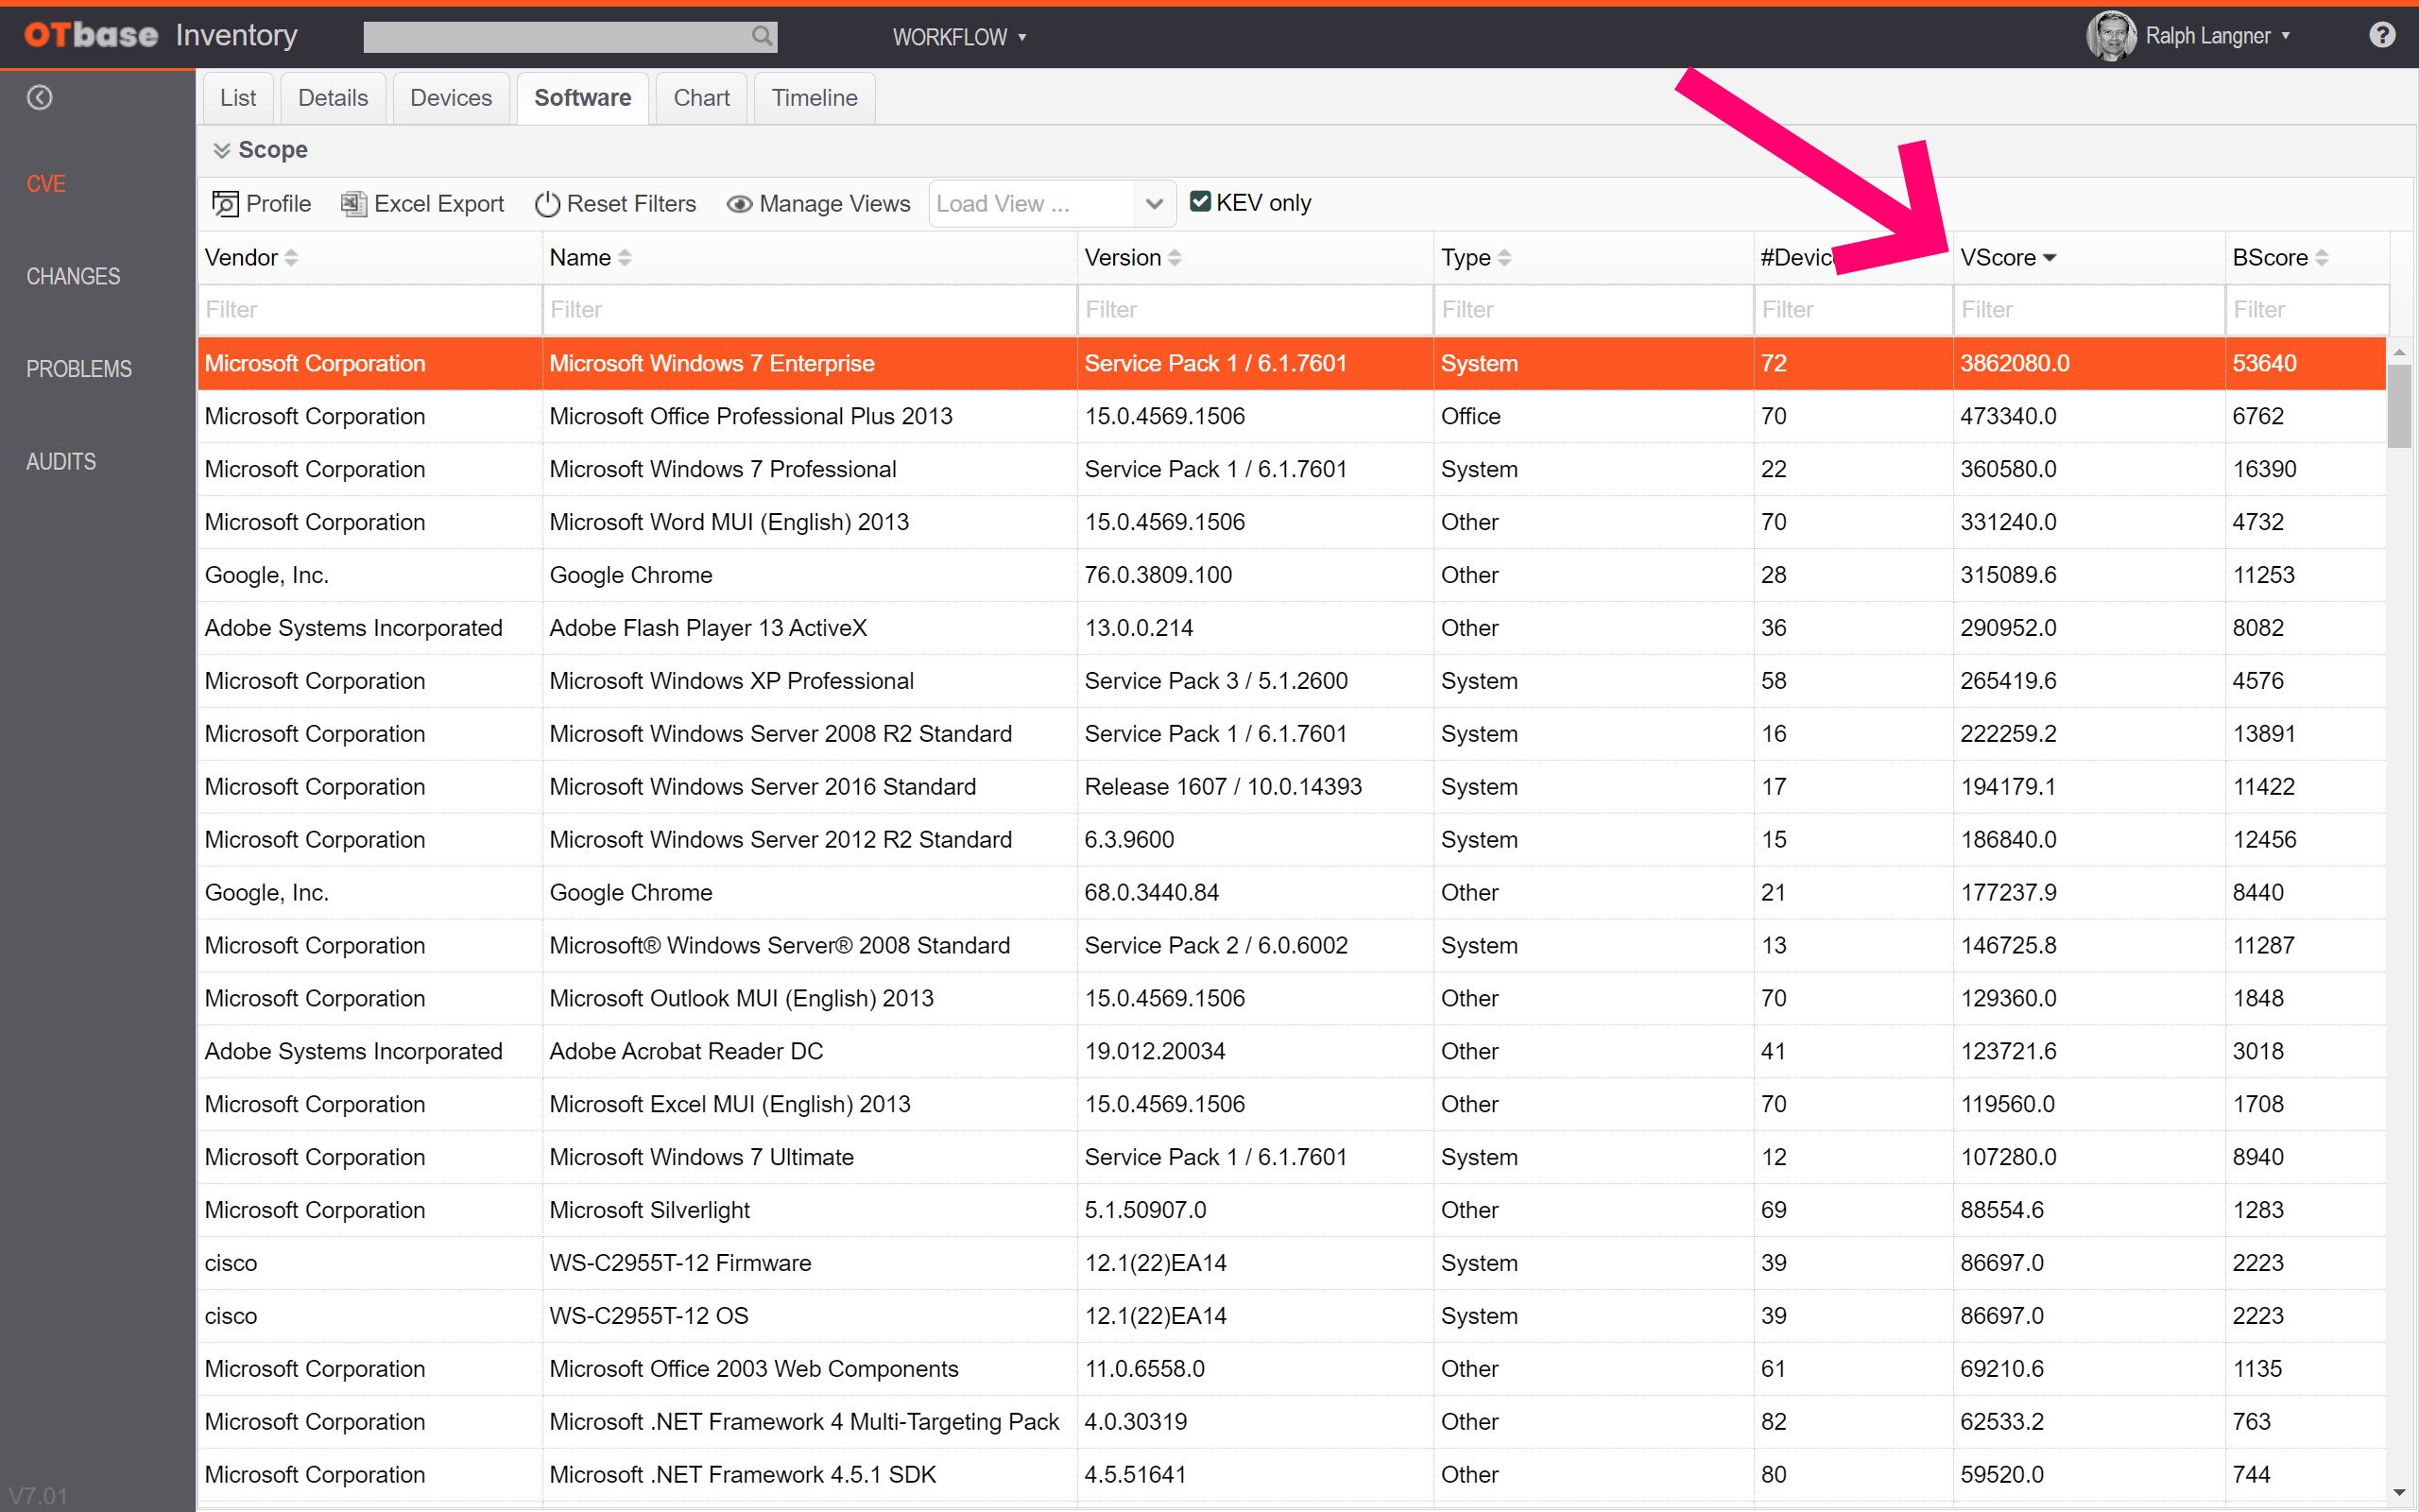Switch to the List tab
2419x1512 pixels.
click(238, 98)
